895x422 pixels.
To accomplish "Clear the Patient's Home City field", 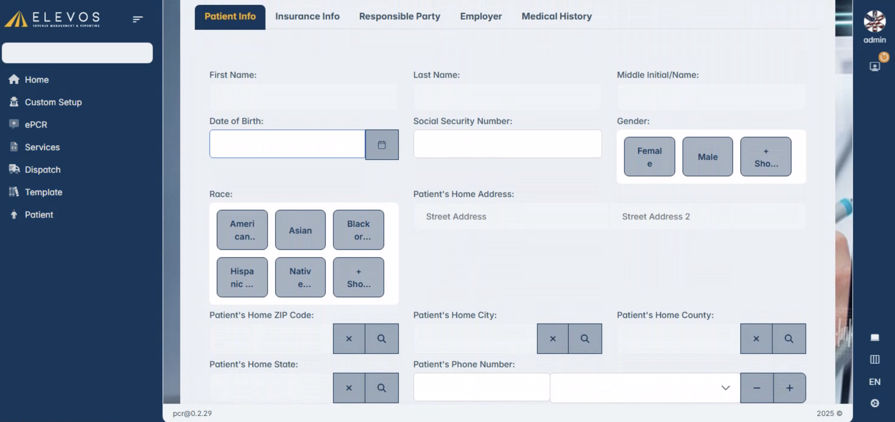I will coord(553,338).
